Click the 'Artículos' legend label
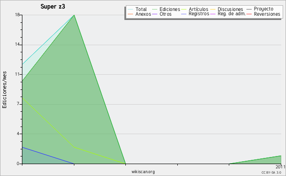This screenshot has width=286, height=176. [198, 9]
